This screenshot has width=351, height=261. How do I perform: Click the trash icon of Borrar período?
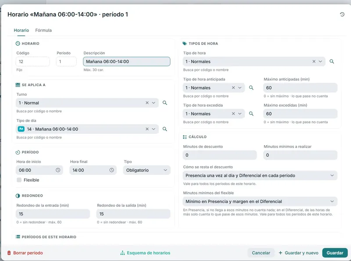[9, 253]
